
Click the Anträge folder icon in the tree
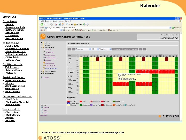tap(43, 43)
